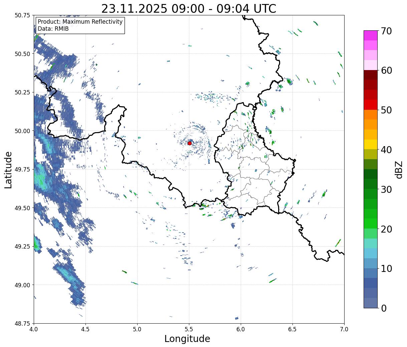Click the latitude tick label 48.75
This screenshot has width=407, height=347.
tap(22, 324)
